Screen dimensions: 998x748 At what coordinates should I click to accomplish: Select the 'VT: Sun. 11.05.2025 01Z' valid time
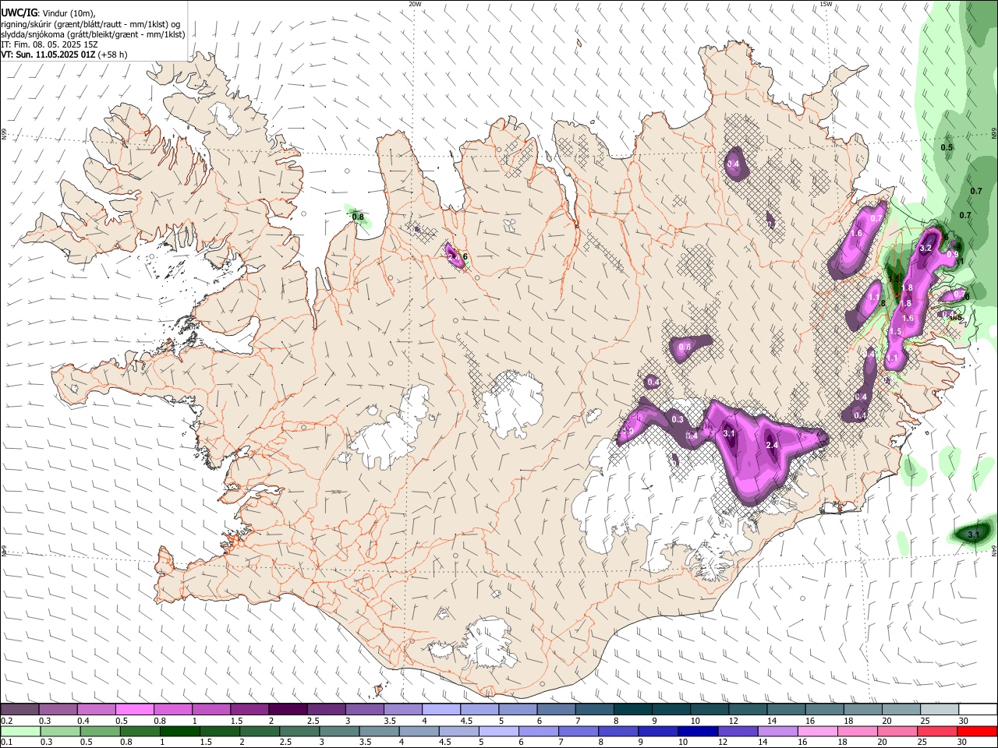coord(48,55)
